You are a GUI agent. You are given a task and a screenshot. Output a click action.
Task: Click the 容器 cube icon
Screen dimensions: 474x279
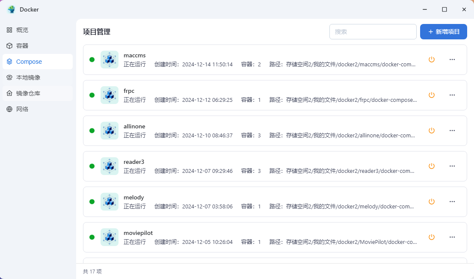point(9,46)
